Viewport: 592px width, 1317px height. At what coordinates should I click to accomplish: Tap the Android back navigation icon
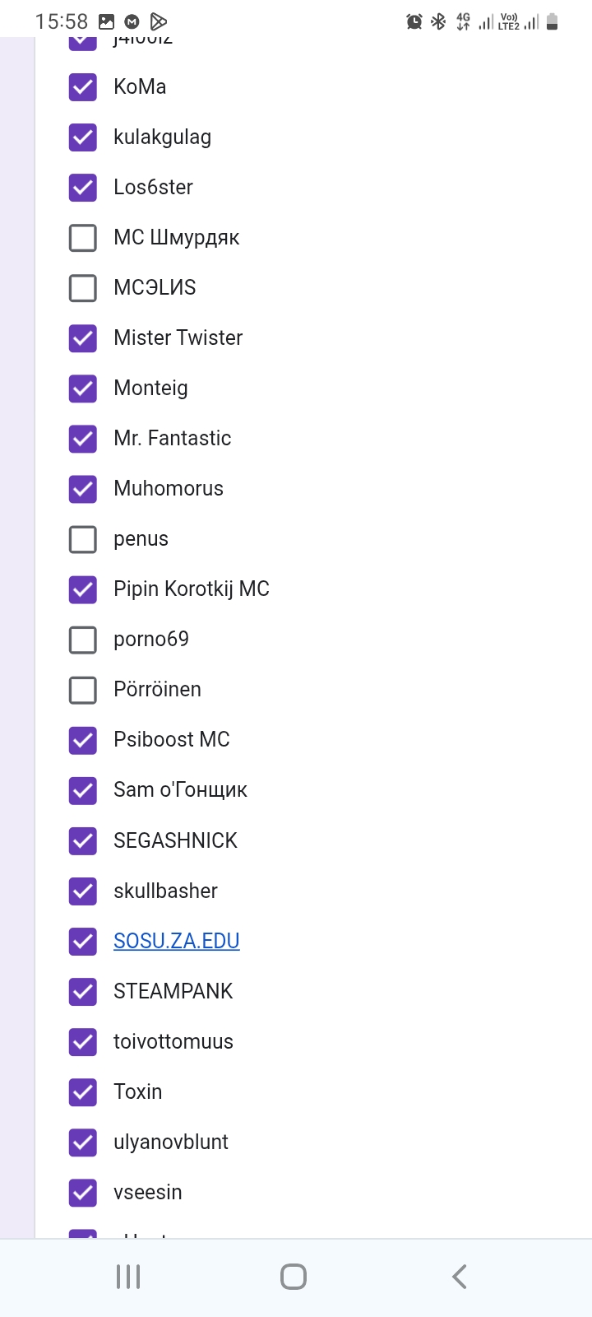[x=460, y=1277]
